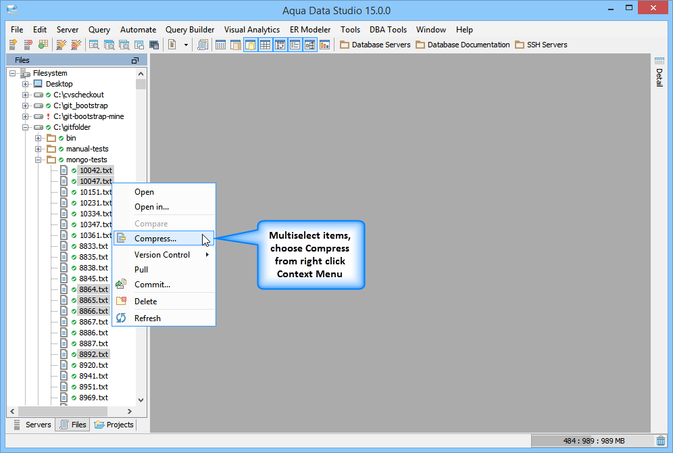Screen dimensions: 673x453
Task: Click the file tree scroll-right arrow
Action: [x=130, y=411]
